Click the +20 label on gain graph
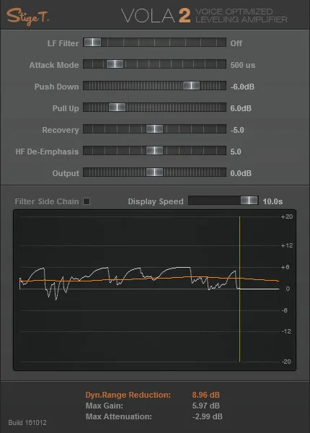This screenshot has height=433, width=310. pos(287,216)
